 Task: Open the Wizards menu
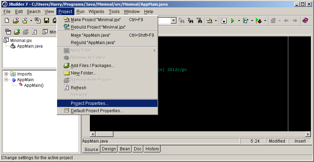[x=96, y=12]
